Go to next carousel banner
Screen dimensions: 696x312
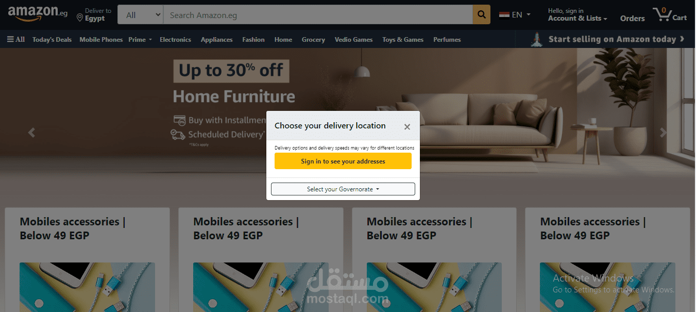664,133
